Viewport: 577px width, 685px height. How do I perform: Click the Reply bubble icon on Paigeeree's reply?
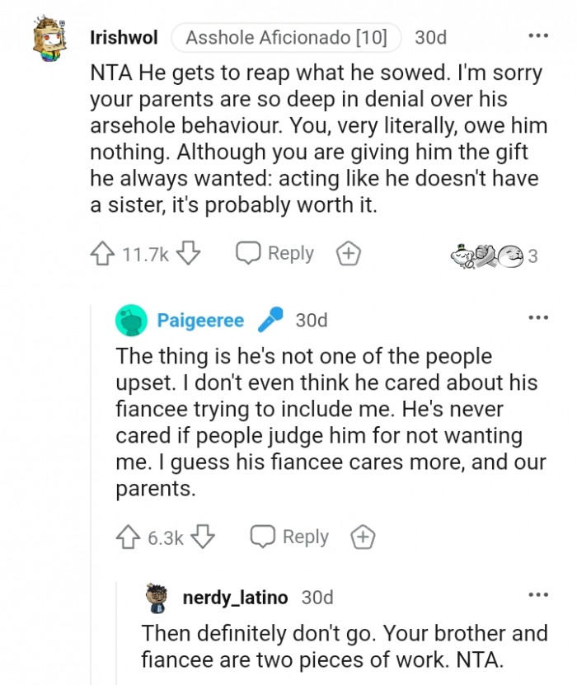265,537
